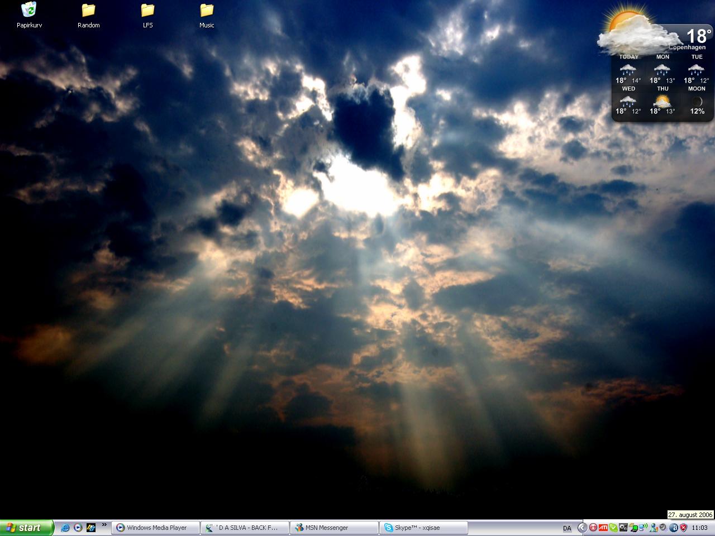Click the MOON label in weather widget
715x536 pixels.
[x=697, y=89]
